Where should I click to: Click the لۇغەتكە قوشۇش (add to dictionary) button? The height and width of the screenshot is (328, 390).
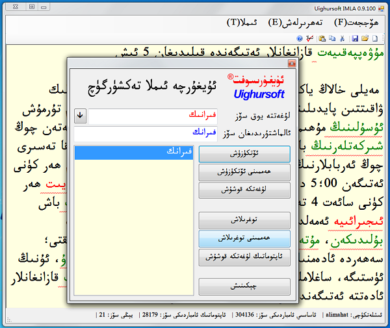[244, 190]
